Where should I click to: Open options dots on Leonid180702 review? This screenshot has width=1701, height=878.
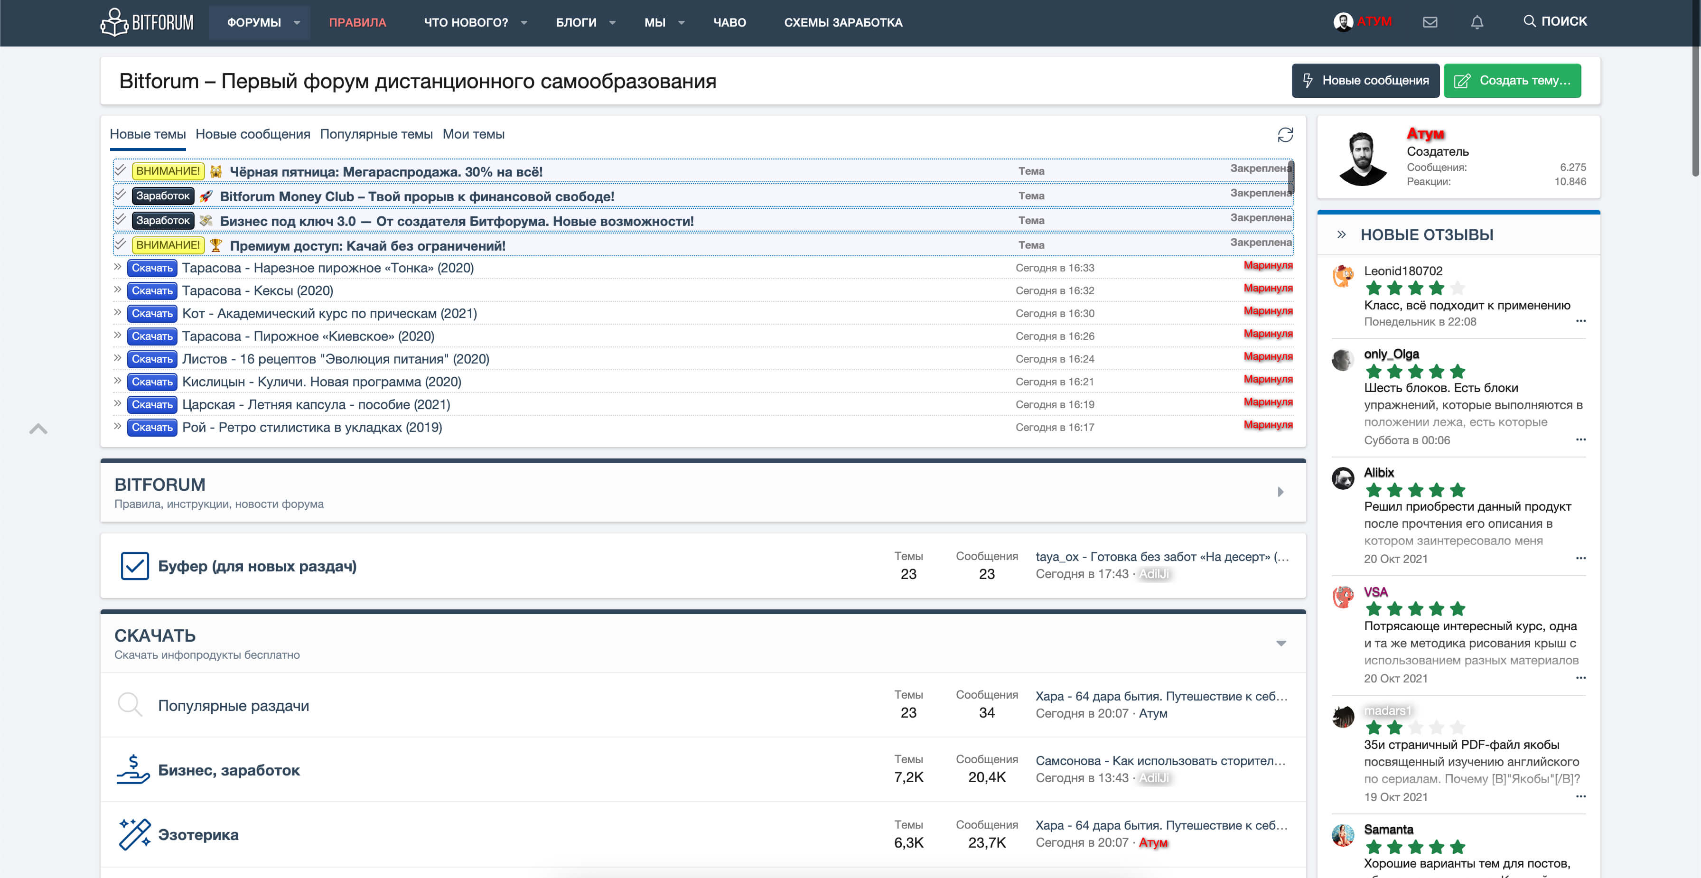(1581, 321)
